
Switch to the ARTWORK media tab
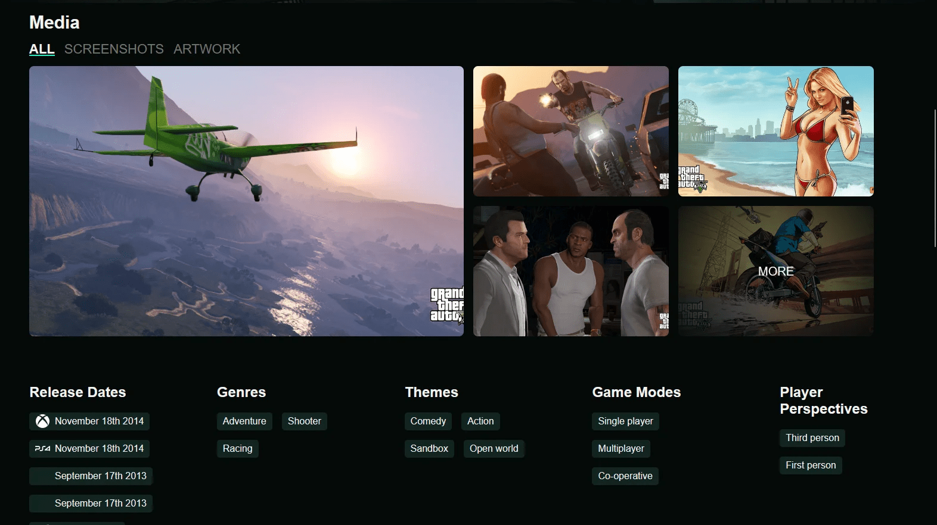point(207,49)
